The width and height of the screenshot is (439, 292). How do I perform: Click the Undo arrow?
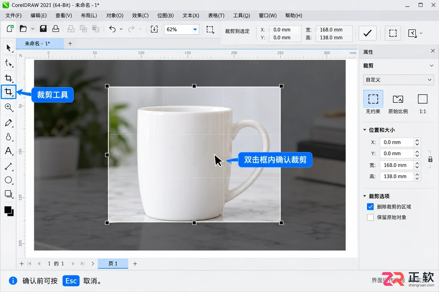point(112,29)
